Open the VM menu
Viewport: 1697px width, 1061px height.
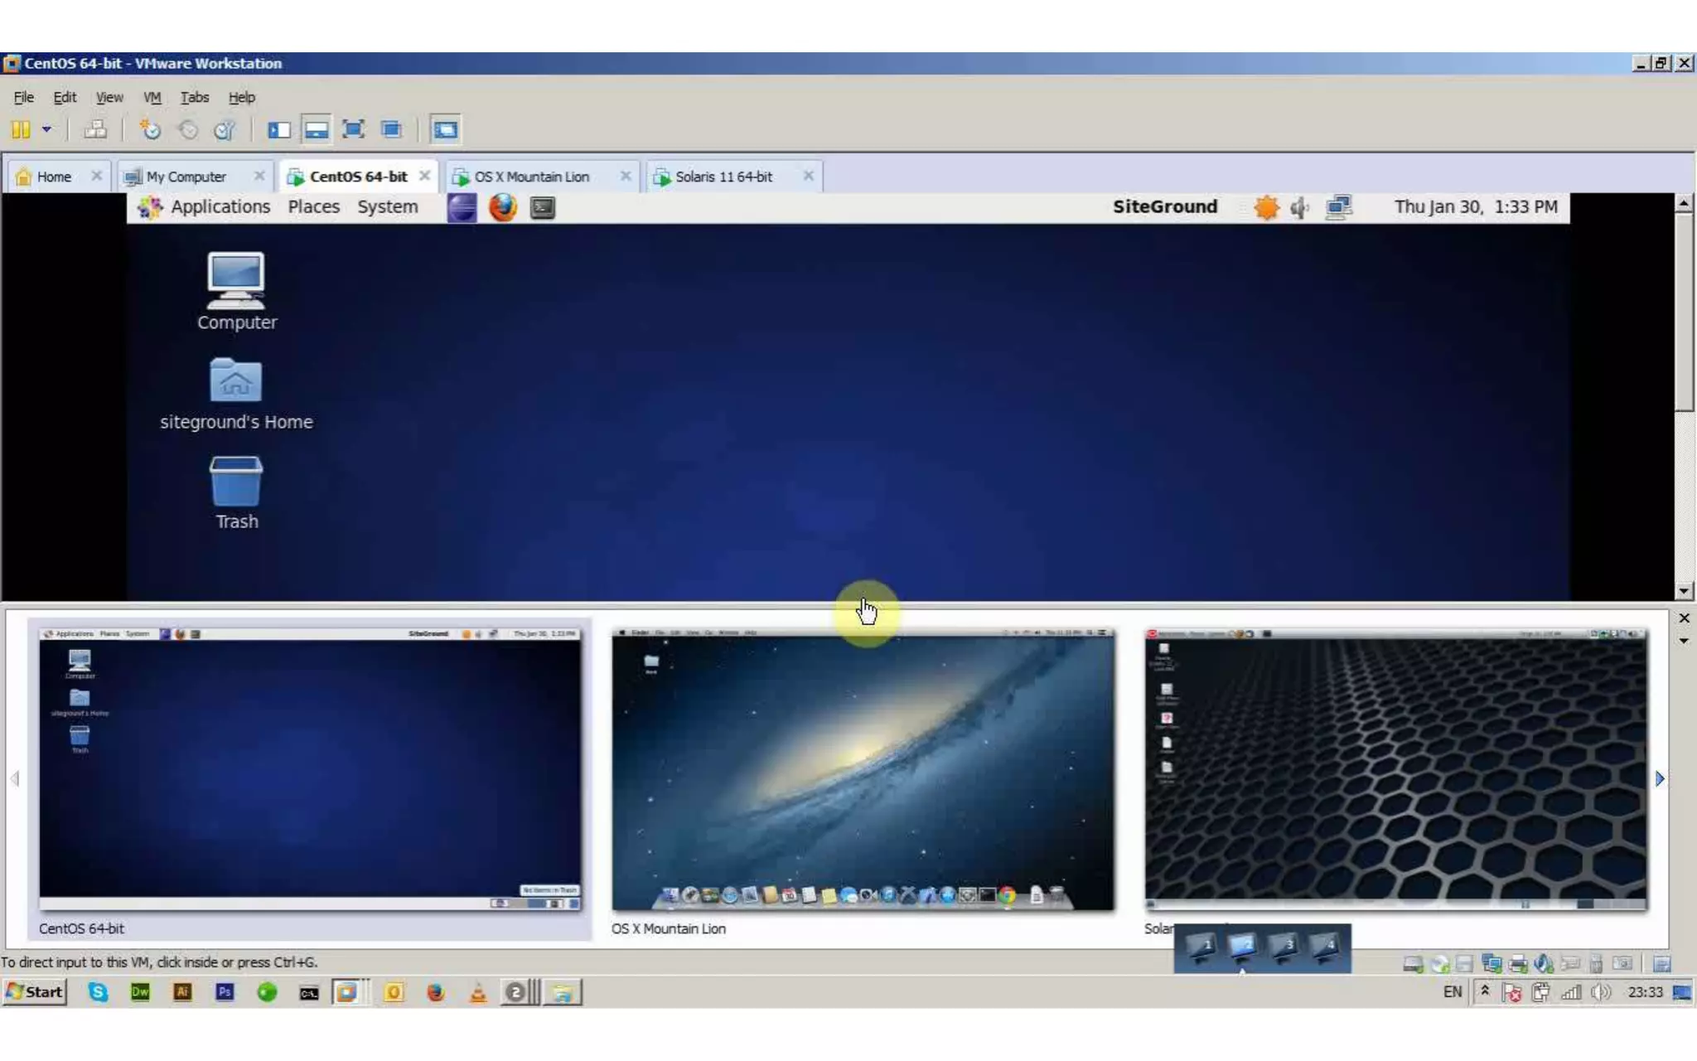click(x=152, y=97)
